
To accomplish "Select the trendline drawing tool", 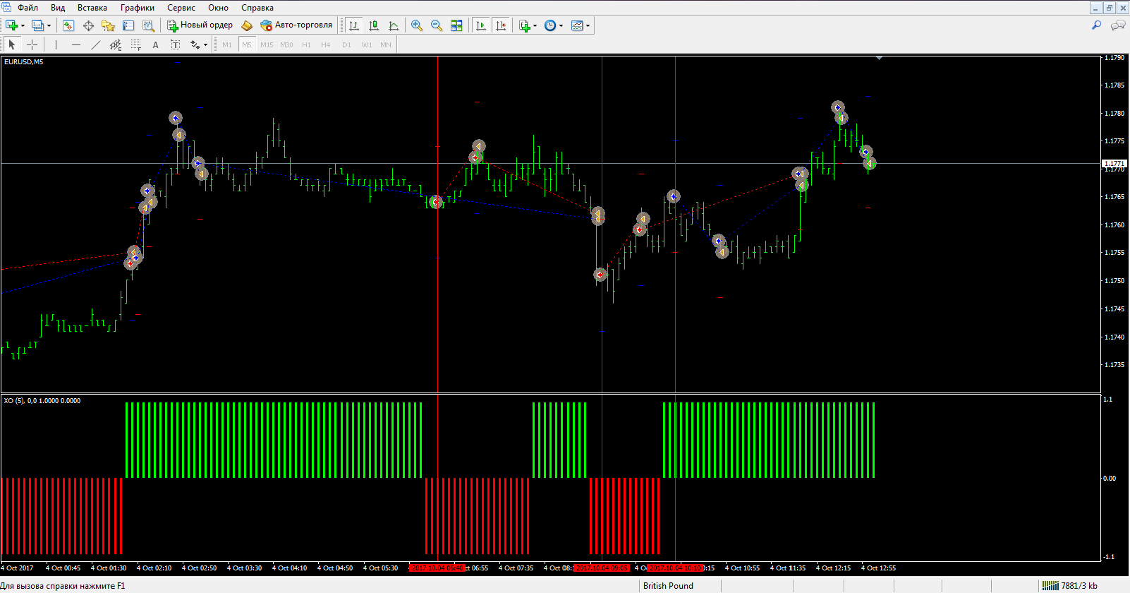I will point(96,44).
